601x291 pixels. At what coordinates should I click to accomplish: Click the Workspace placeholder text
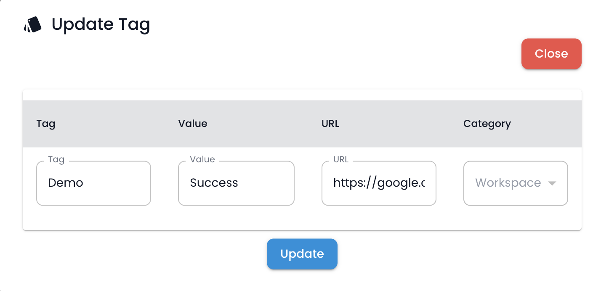508,183
